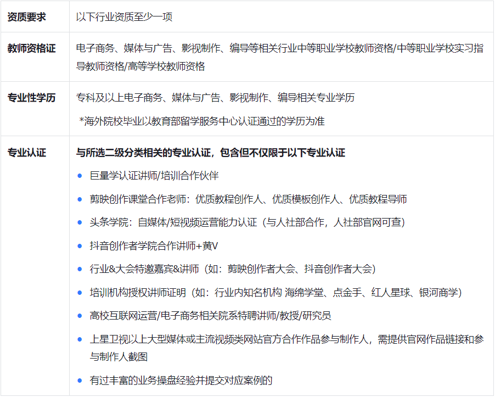
Task: Click the '专业认证' row label
Action: coord(26,153)
